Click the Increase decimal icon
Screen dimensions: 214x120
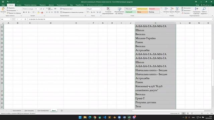[97, 12]
